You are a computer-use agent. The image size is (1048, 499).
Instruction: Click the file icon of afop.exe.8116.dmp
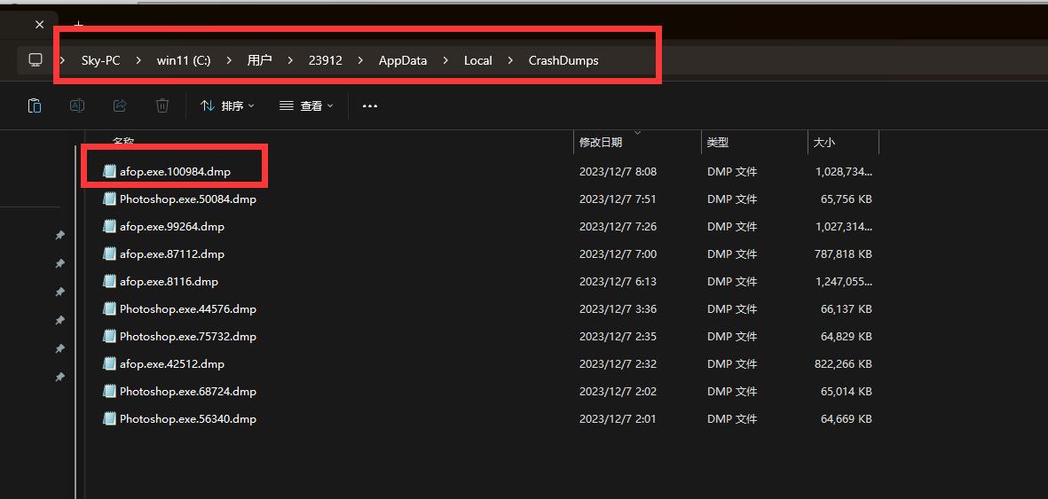click(x=110, y=282)
